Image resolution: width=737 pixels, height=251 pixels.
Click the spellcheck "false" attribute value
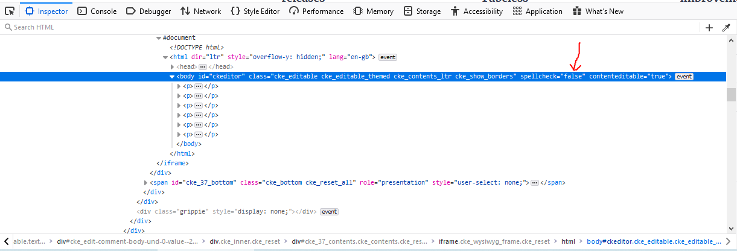coord(573,77)
